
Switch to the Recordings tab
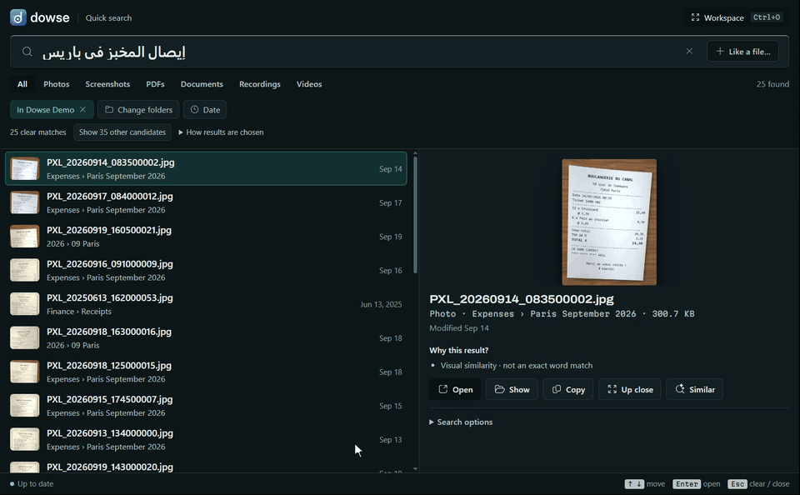[260, 83]
